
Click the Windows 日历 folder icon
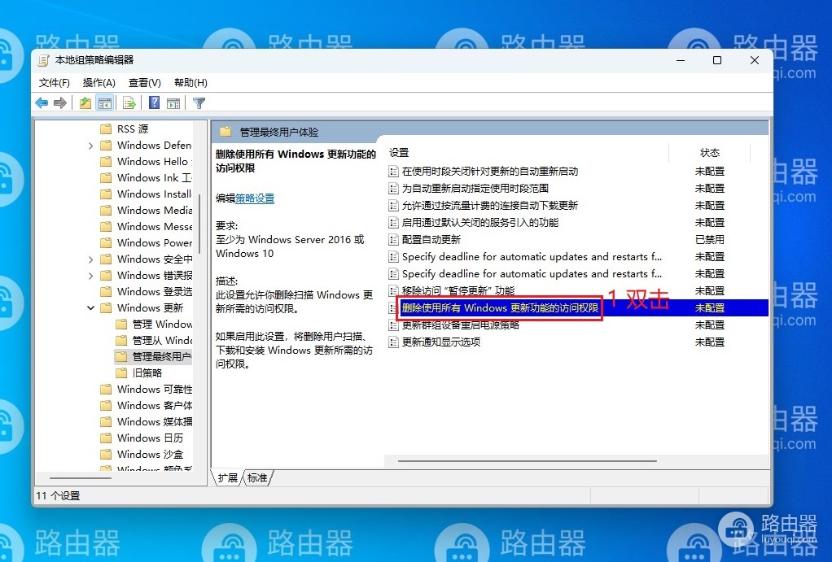[x=106, y=438]
